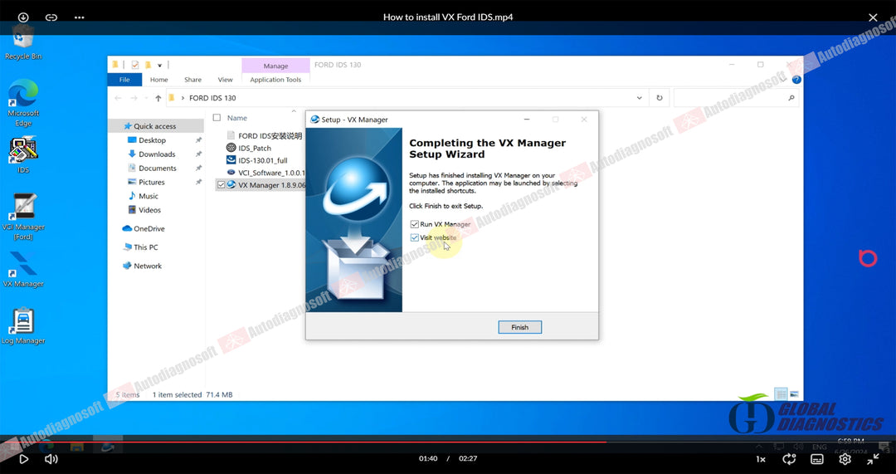
Task: Select OneDrive in the navigation pane
Action: tap(149, 229)
